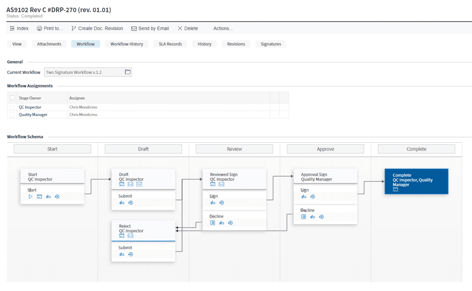Check the Quality Manager assignment row checkbox

click(12, 115)
